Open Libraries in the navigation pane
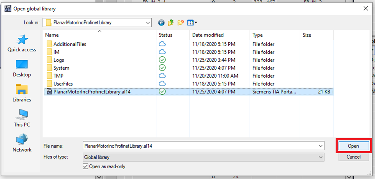Screen dimensions: 375x179 21,93
